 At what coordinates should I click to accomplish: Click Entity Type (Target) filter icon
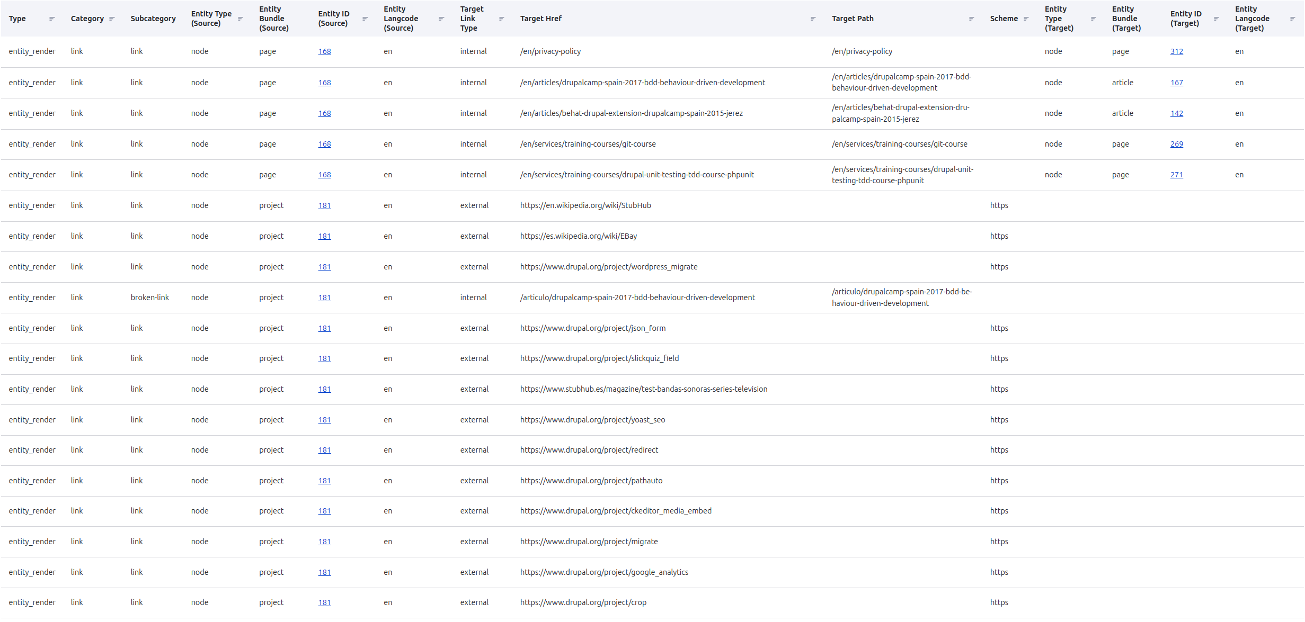click(x=1094, y=19)
